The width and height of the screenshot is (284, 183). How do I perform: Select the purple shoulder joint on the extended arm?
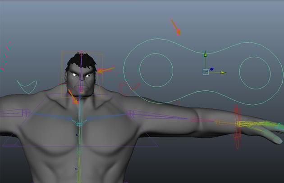(x=131, y=114)
